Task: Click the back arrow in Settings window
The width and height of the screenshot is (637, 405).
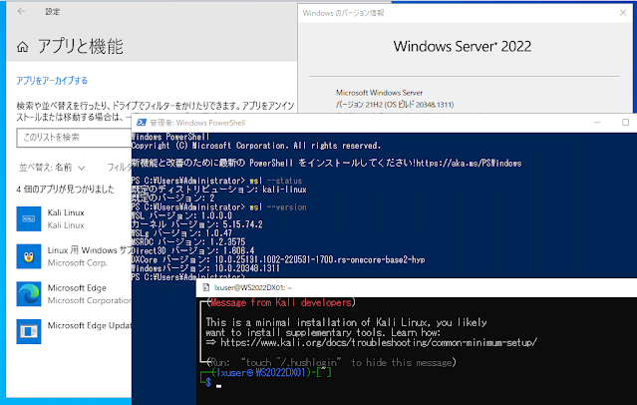Action: tap(21, 11)
